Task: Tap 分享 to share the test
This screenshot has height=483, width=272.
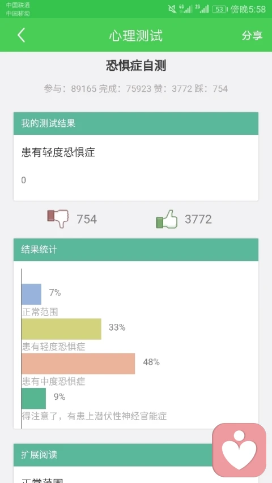Action: pyautogui.click(x=252, y=36)
